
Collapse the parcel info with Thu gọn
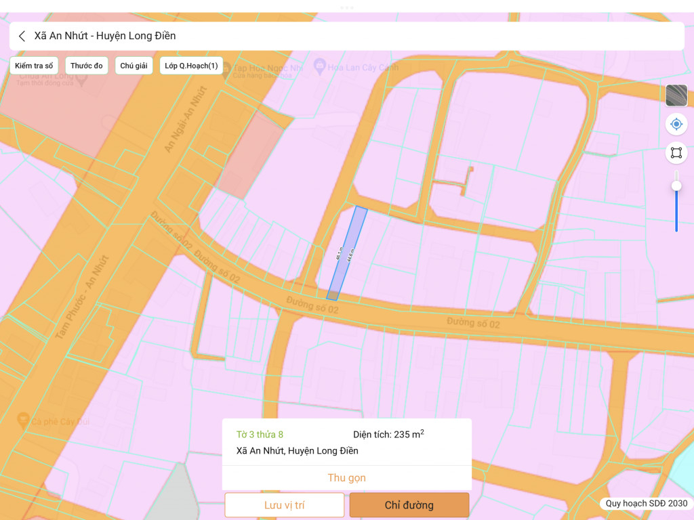[347, 477]
